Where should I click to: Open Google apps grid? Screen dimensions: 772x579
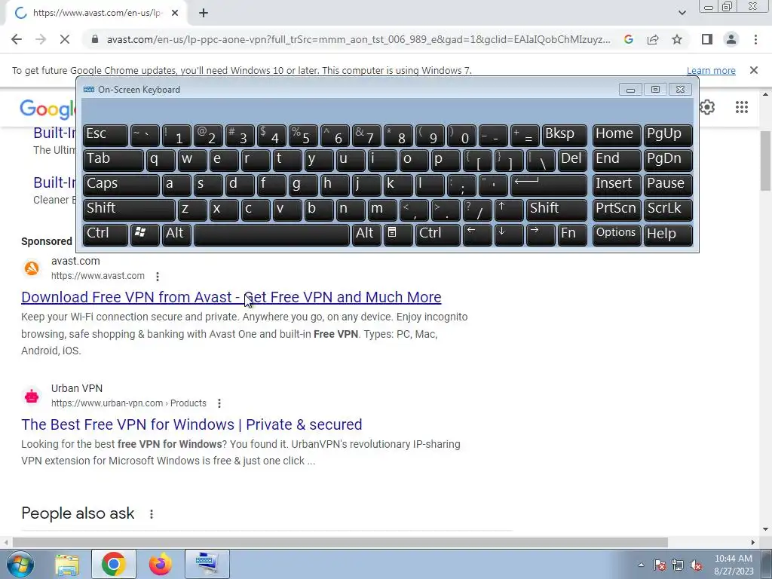point(742,107)
